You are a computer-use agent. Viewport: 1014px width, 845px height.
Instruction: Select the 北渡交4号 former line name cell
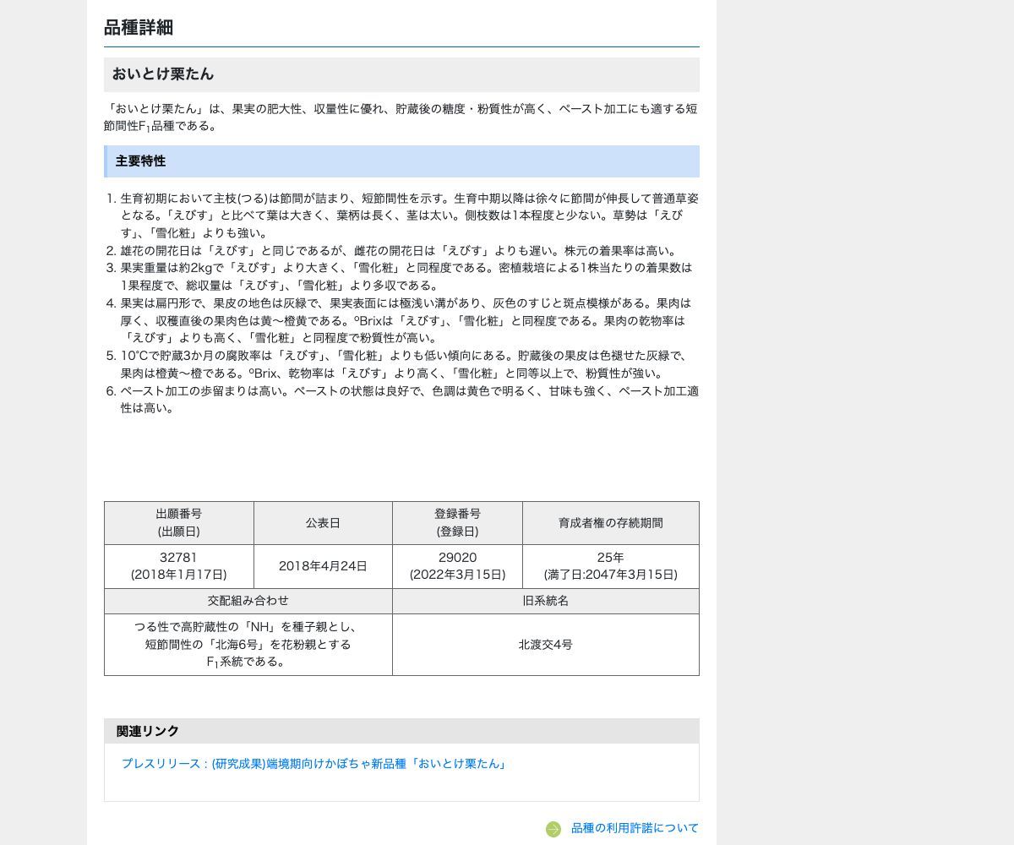pos(545,645)
